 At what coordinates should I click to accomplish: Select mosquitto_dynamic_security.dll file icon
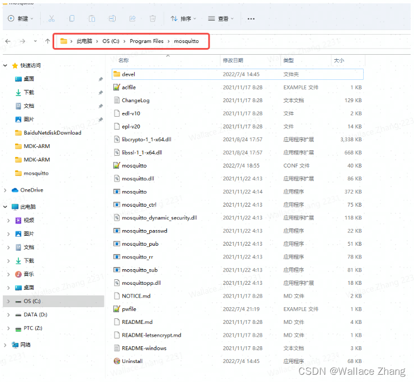(x=117, y=218)
